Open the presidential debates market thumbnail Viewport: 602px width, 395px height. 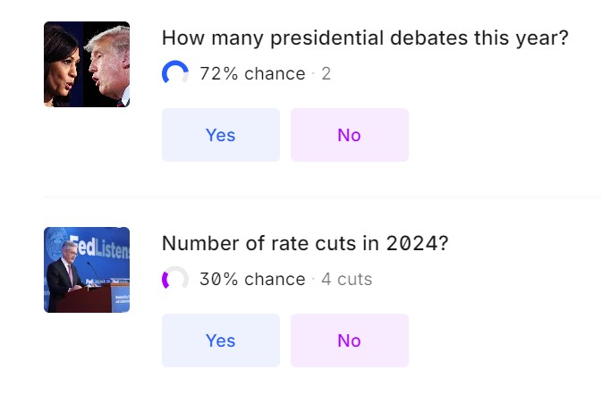pos(87,64)
